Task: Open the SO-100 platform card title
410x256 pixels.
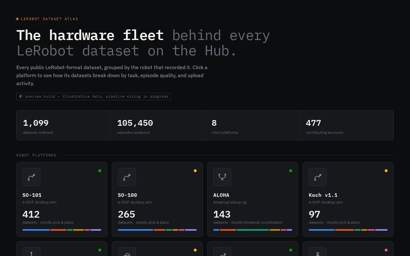Action: [x=127, y=195]
